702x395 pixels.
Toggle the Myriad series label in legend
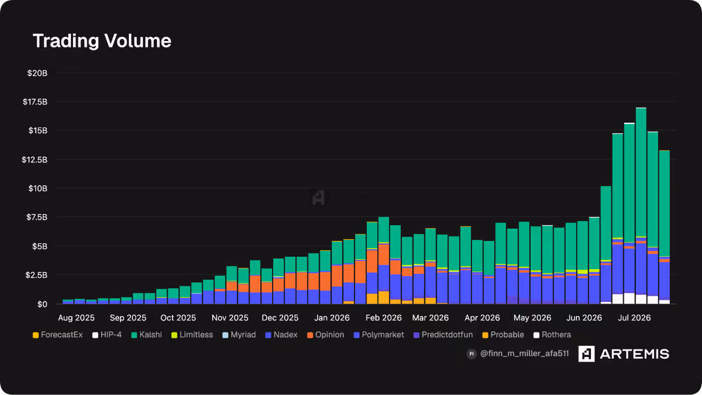pos(243,335)
